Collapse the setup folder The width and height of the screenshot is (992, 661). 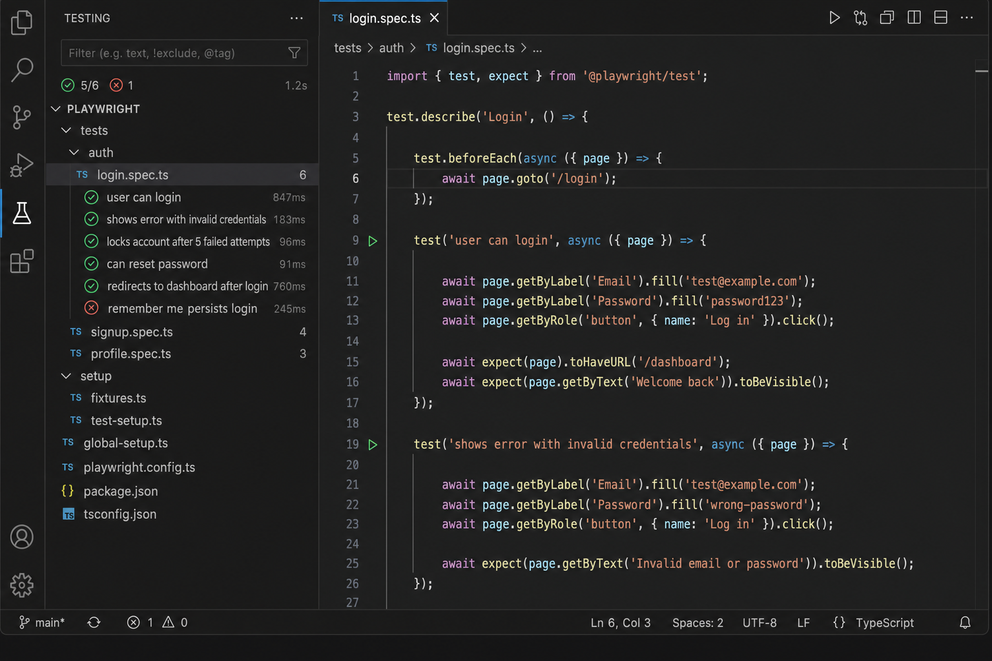pyautogui.click(x=66, y=376)
